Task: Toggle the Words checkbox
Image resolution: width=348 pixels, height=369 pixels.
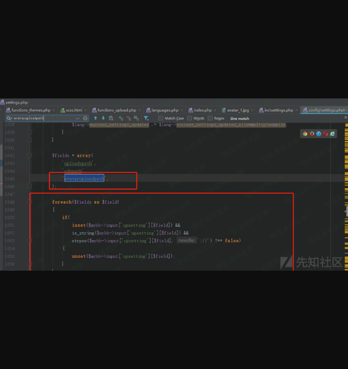Action: click(x=190, y=118)
